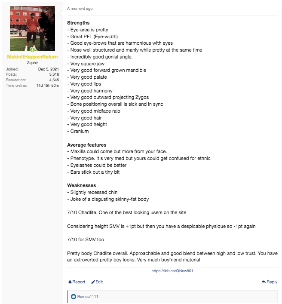The image size is (282, 304).
Task: Click the green online status badge on avatar
Action: click(32, 50)
